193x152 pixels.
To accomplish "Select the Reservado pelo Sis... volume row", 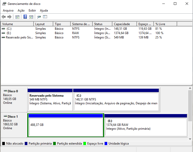I will pyautogui.click(x=97, y=37).
